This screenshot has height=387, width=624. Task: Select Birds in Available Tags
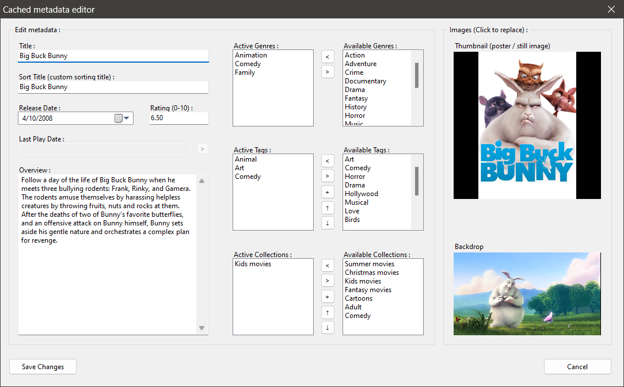[x=352, y=220]
